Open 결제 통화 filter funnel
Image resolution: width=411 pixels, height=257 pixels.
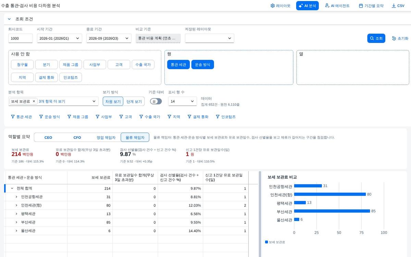pyautogui.click(x=198, y=117)
